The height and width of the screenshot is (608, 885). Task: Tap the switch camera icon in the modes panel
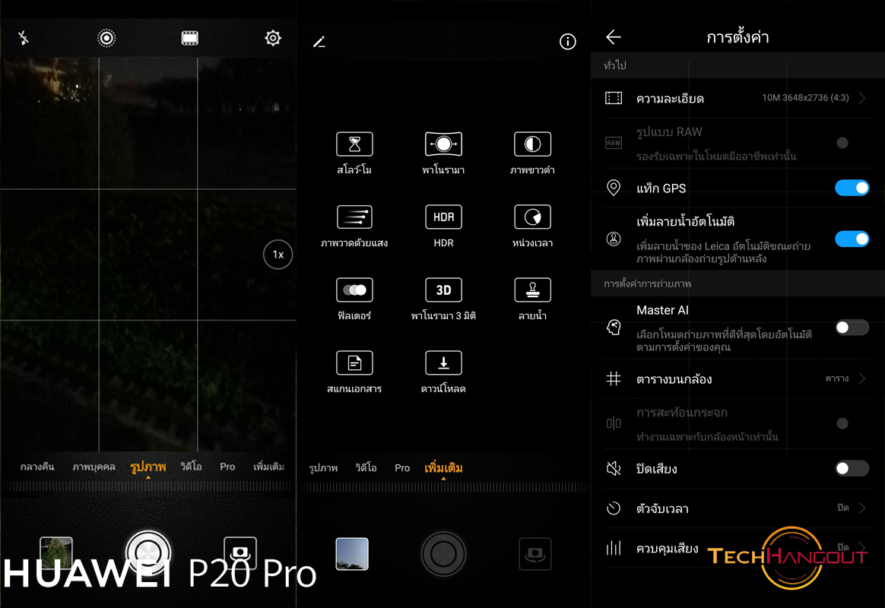[535, 554]
